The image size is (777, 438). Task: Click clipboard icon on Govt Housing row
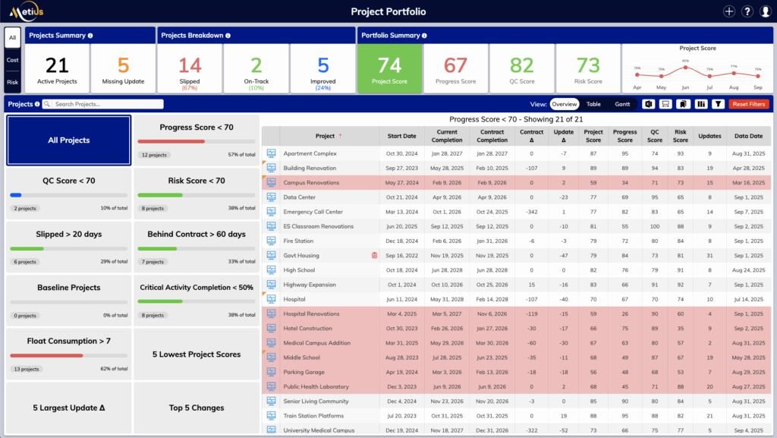click(x=374, y=256)
